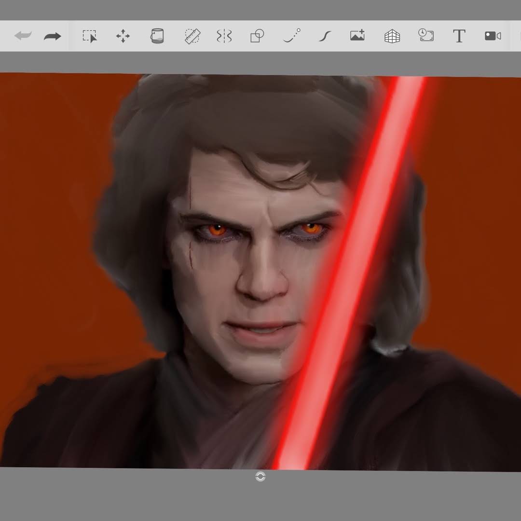Select the Steady Stroke curve tool
The height and width of the screenshot is (521, 521).
click(325, 36)
